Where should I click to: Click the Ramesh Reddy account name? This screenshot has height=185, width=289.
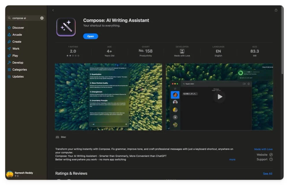[x=24, y=173]
